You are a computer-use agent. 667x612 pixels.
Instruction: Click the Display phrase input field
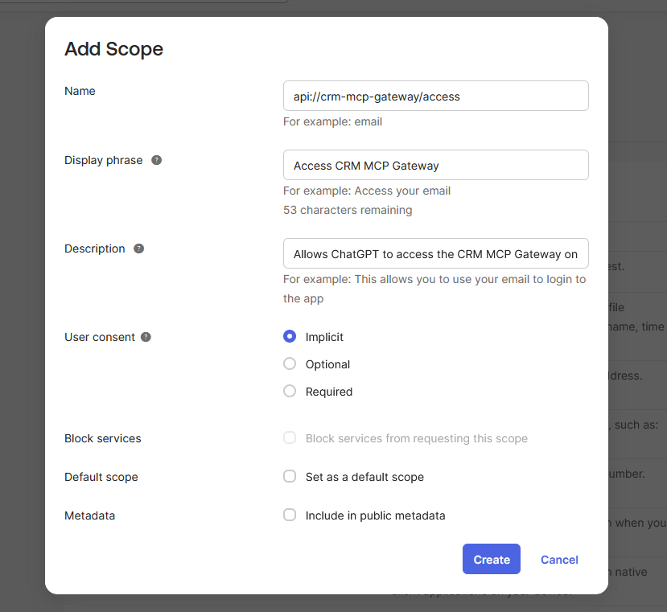pos(435,165)
